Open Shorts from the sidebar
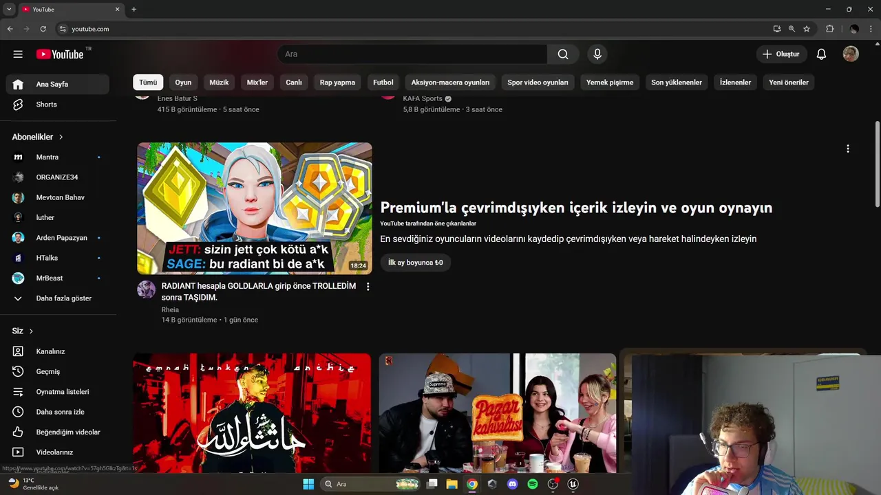 (x=58, y=104)
